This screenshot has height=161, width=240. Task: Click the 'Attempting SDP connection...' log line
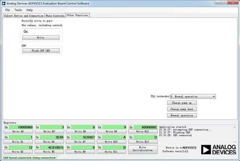click(x=185, y=130)
